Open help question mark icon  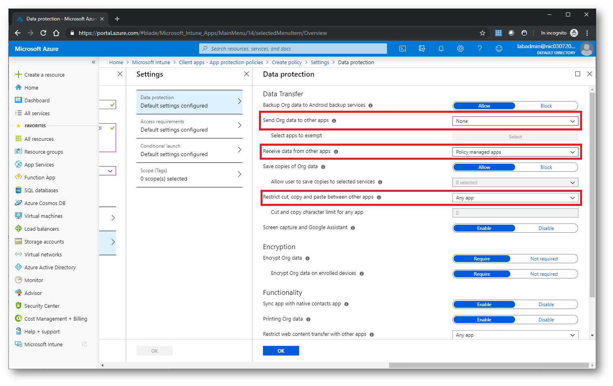tap(480, 49)
